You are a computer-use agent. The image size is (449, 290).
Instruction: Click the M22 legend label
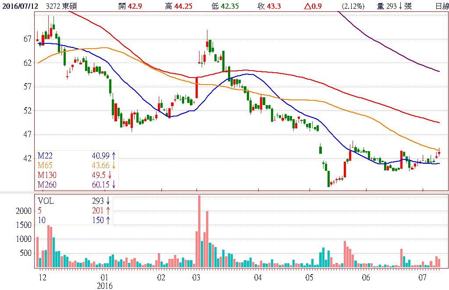(x=45, y=156)
